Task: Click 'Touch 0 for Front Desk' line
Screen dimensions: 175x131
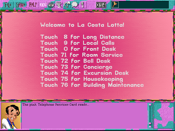Action: click(78, 49)
